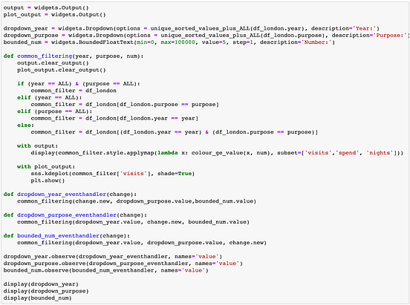Click the line 'display(dropdown_purpose)'

click(46, 291)
